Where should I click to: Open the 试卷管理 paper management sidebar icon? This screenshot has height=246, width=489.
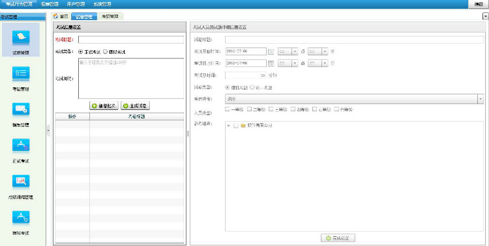21,40
